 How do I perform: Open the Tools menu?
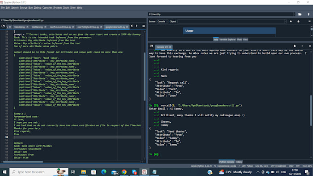point(66,8)
